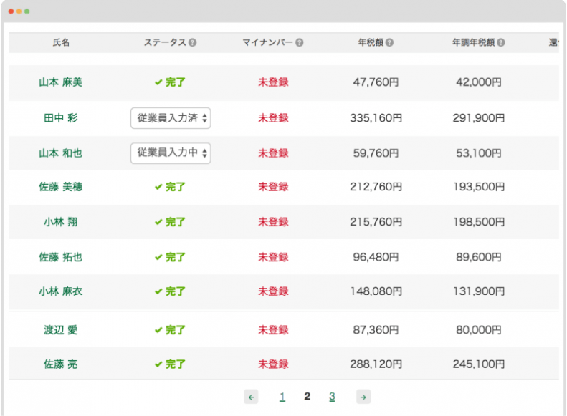Screen dimensions: 567x416
Task: Open the 従業員入力中 status dropdown for 山本 和也
Action: coord(171,153)
